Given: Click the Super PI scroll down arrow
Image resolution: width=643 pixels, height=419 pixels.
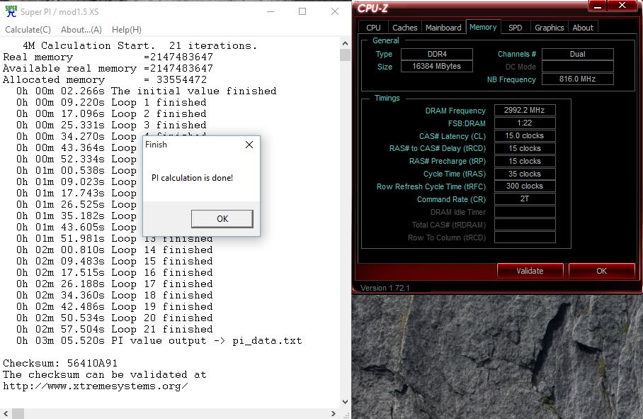Looking at the screenshot, I should pos(345,402).
